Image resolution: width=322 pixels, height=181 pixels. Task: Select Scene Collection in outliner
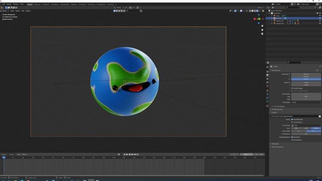[x=276, y=11]
